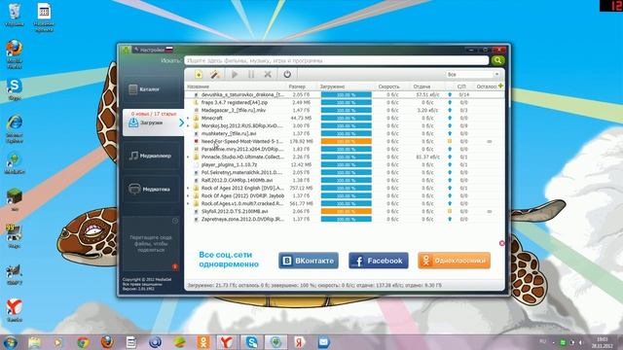Open the Каталог sidebar section
This screenshot has height=350, width=623.
click(x=151, y=89)
